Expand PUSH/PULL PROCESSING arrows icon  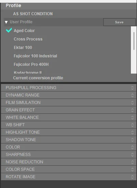point(132,88)
